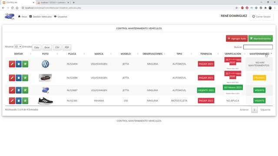Viewport: 278px width, 156px height.
Task: Sort table by TENENCIA column
Action: (206, 54)
